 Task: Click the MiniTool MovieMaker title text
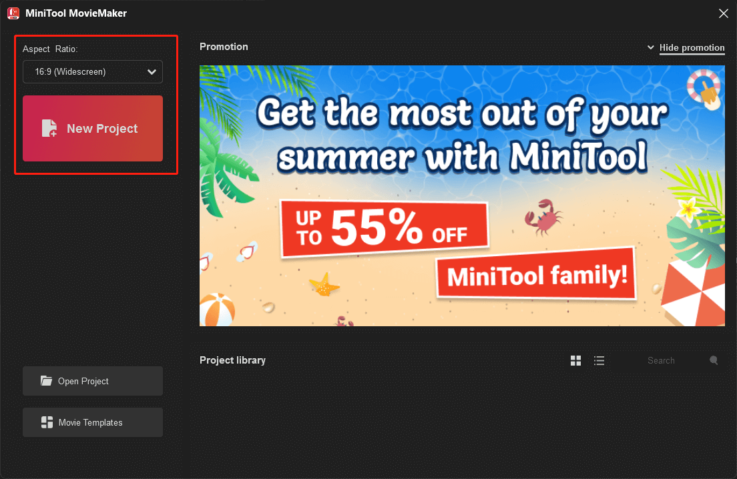point(76,13)
